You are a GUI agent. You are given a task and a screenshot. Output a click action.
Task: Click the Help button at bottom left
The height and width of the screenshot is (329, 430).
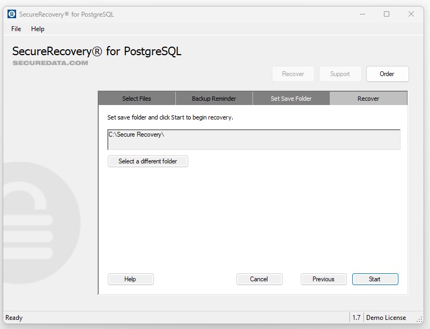130,279
